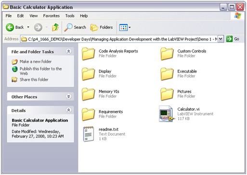Click Make a new folder link
The image size is (247, 175).
click(x=36, y=62)
